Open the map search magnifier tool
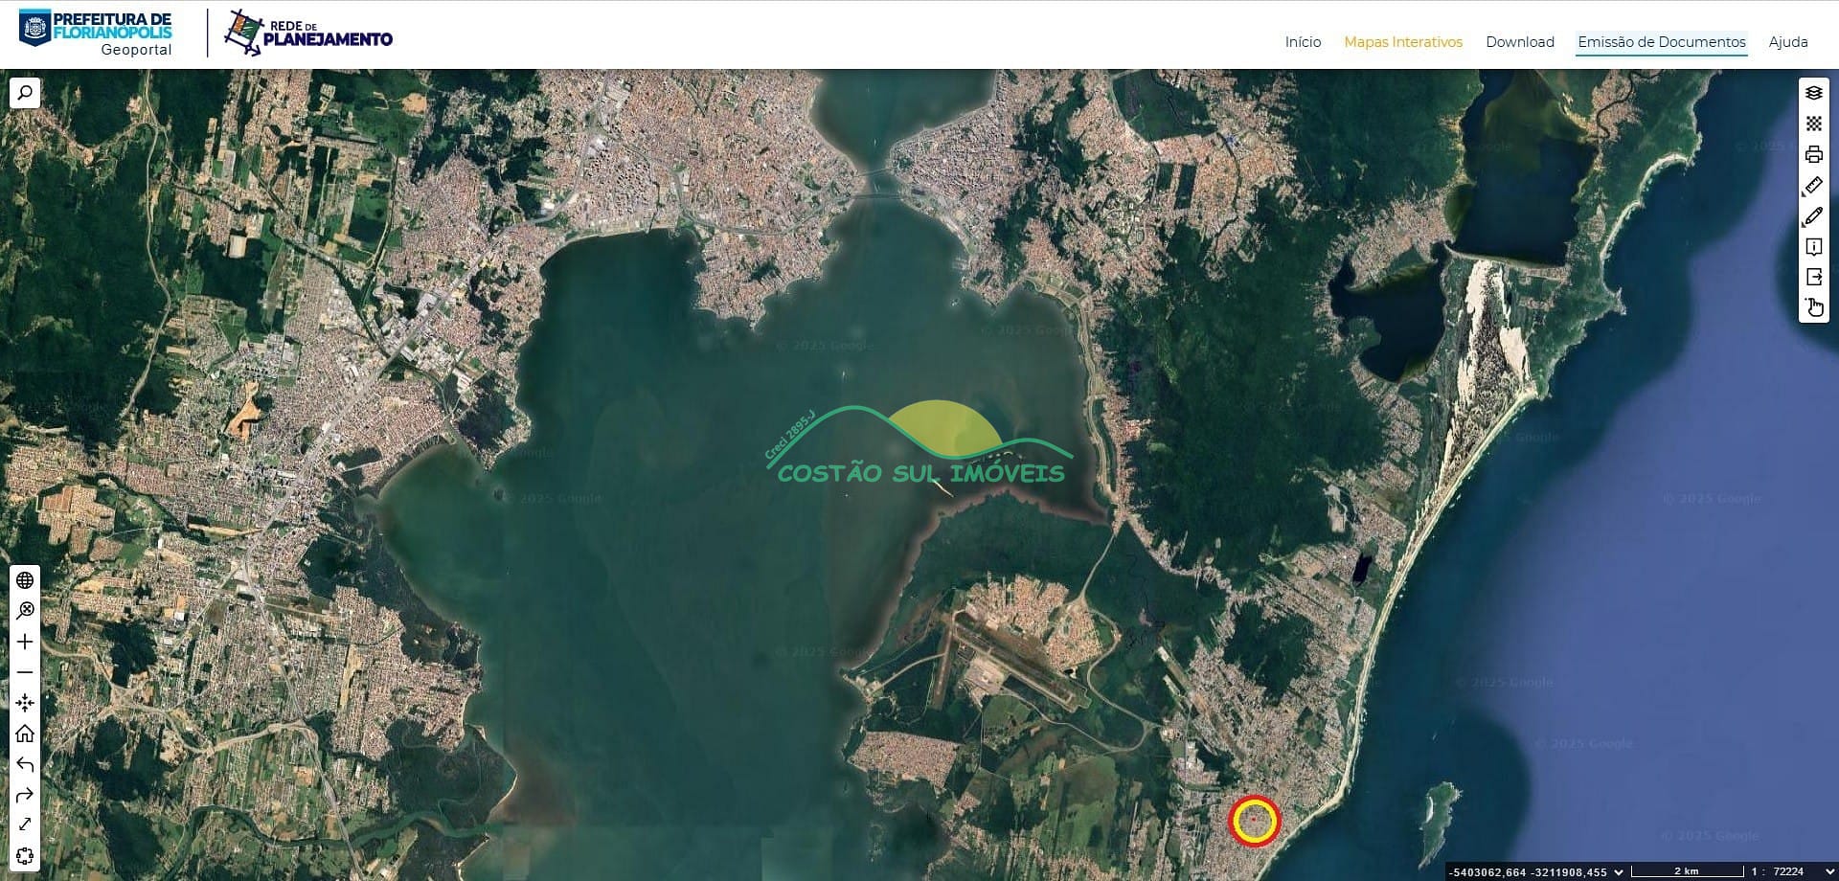This screenshot has height=881, width=1839. click(25, 93)
